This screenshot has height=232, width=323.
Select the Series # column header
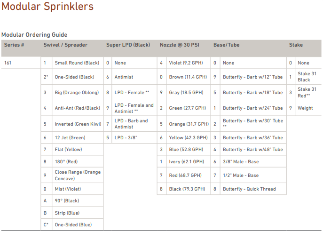[x=15, y=45]
